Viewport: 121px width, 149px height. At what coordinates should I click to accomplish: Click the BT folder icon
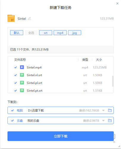coord(11,18)
